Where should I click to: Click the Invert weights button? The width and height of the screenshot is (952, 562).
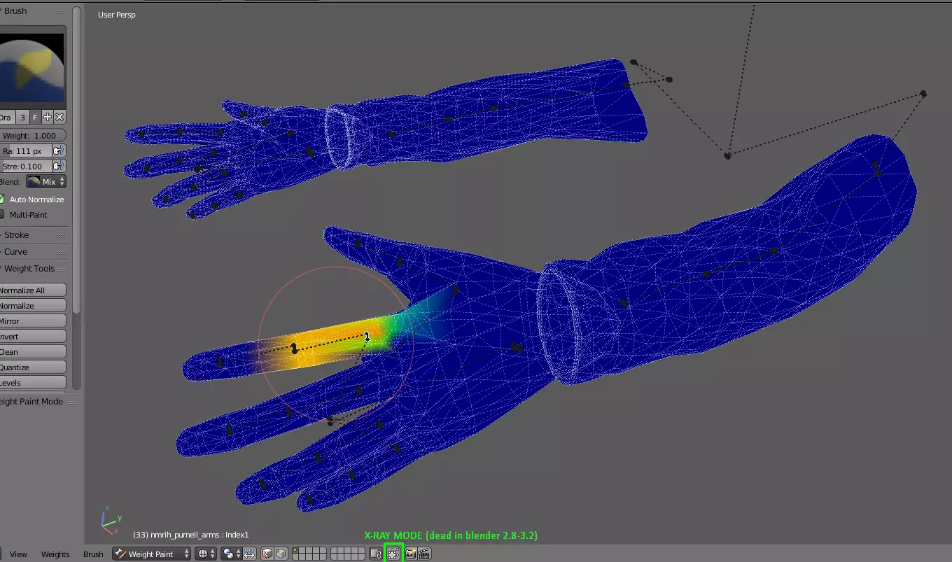[x=33, y=337]
